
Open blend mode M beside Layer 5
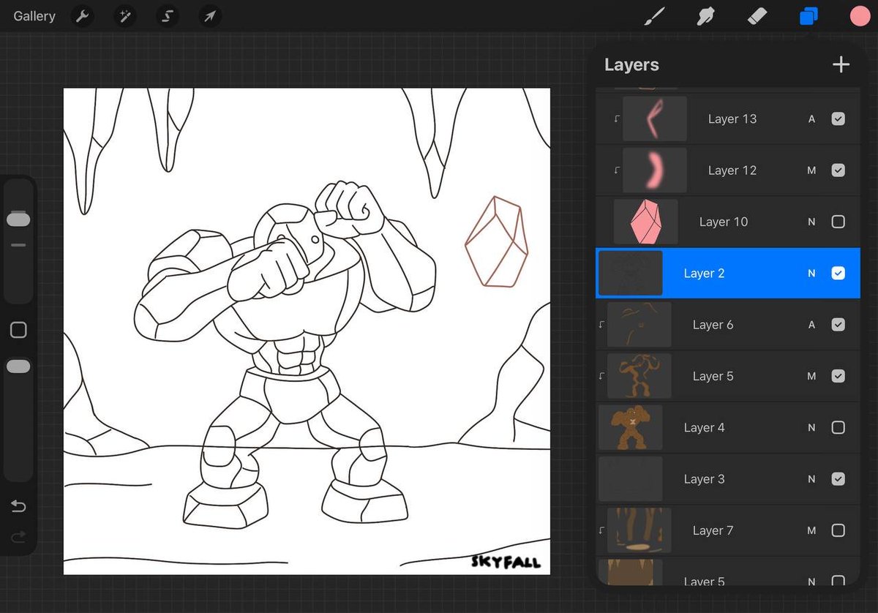(811, 376)
